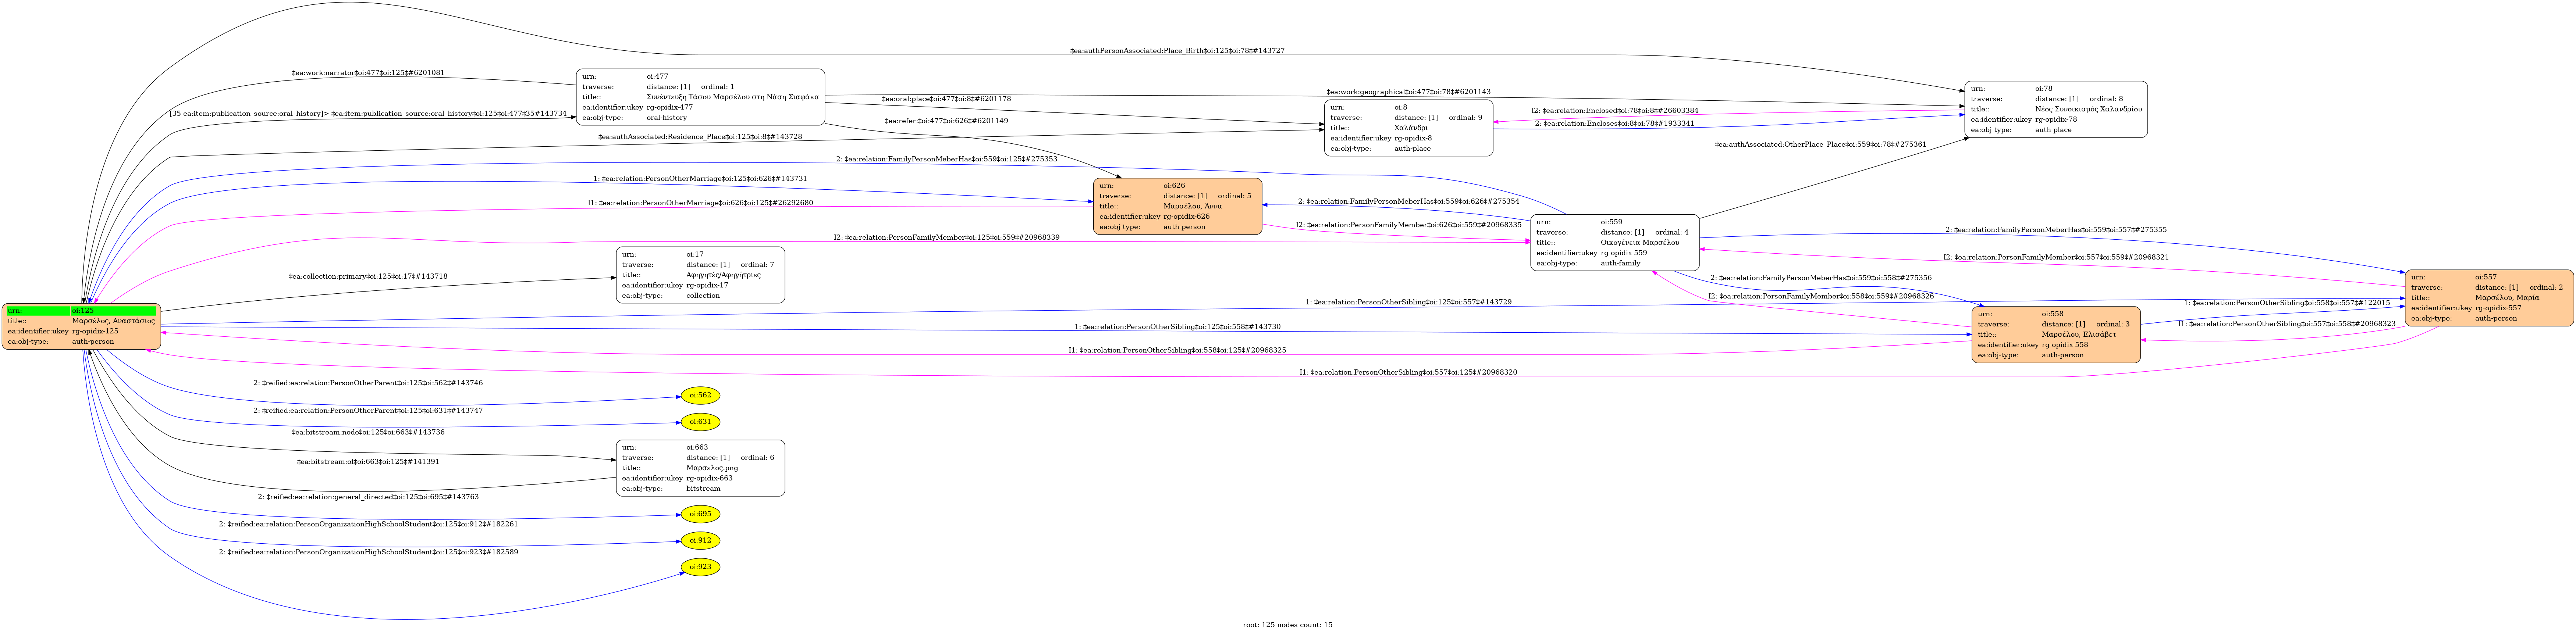Click the oi:78 auth-place node box
Screen dimensions: 2576x633
2055,109
